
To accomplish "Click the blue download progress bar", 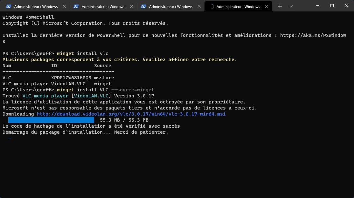I will click(51, 120).
